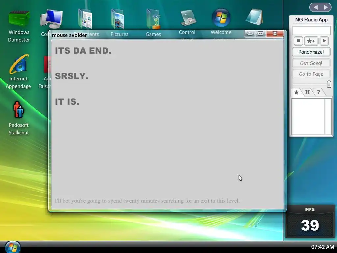Play next song in NG Radio App

pyautogui.click(x=324, y=41)
